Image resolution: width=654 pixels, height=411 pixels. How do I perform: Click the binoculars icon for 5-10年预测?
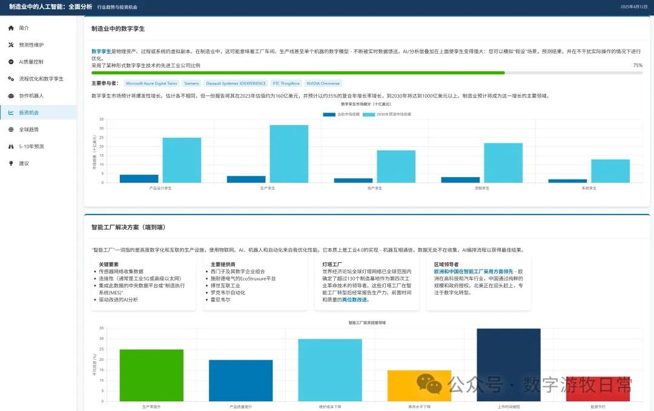[x=11, y=147]
